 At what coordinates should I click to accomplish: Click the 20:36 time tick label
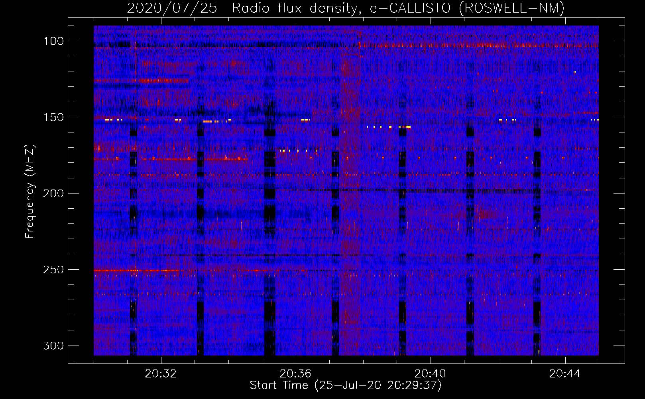click(x=295, y=374)
